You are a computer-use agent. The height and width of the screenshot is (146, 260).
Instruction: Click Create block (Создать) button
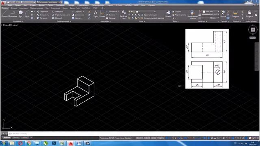pos(177,12)
